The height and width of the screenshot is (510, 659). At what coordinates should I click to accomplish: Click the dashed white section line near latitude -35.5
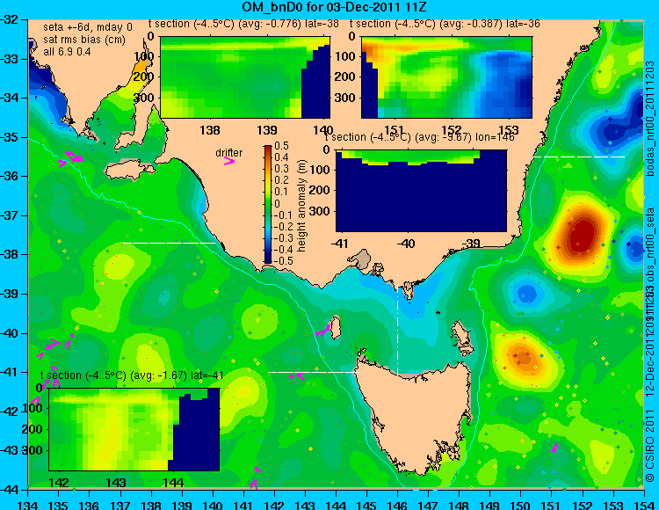(x=579, y=157)
